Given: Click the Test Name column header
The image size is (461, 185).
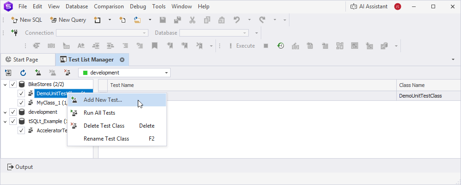Looking at the screenshot, I should coord(122,85).
